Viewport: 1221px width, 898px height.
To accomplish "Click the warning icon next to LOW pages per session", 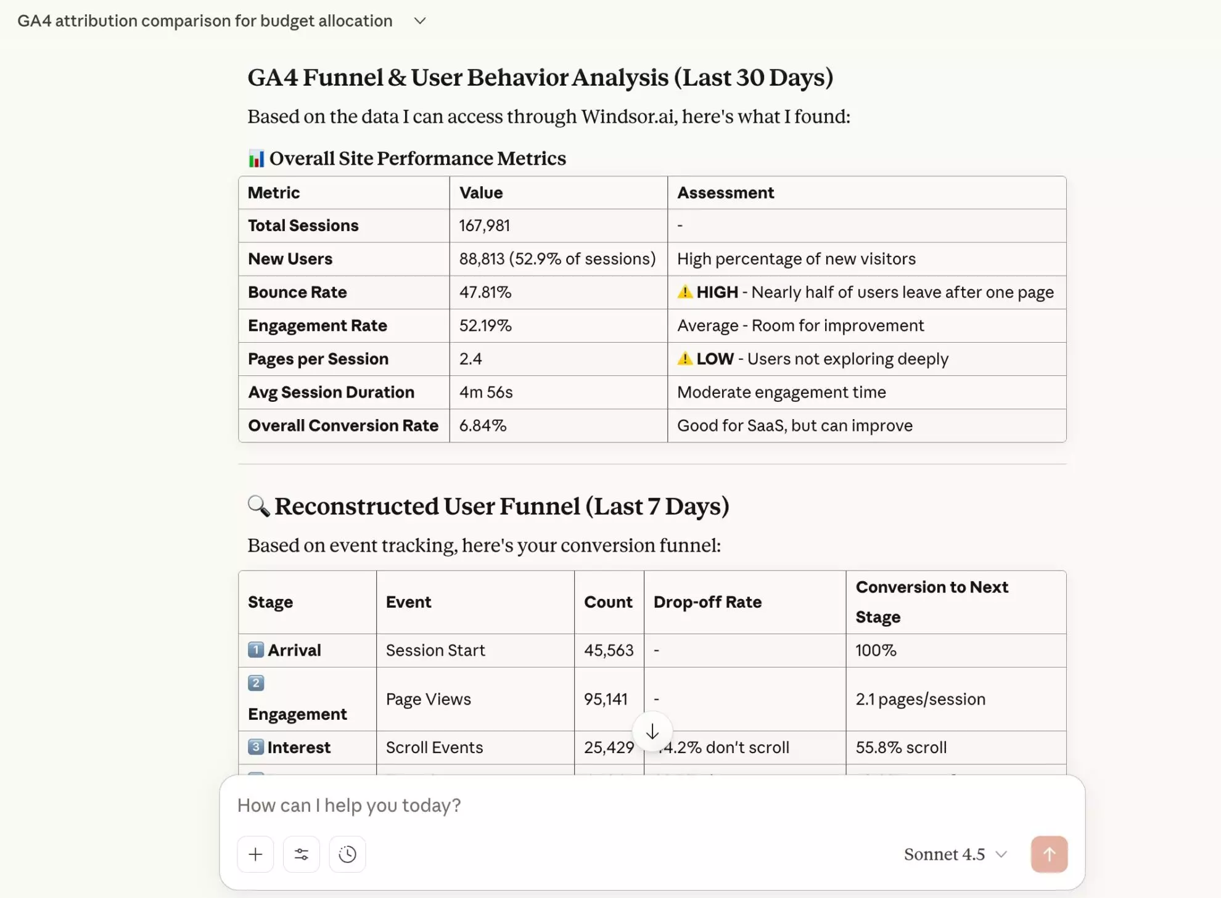I will point(684,359).
